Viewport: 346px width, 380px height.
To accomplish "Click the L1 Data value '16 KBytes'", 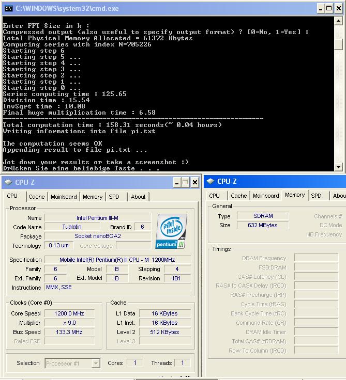I will coord(164,313).
